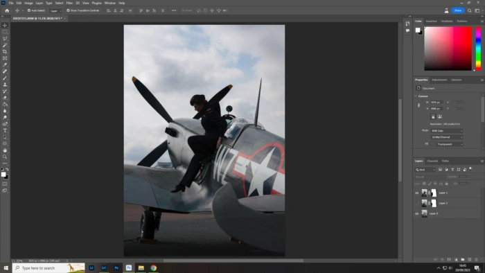
Task: Open the blend mode Normal dropdown
Action: click(x=430, y=177)
